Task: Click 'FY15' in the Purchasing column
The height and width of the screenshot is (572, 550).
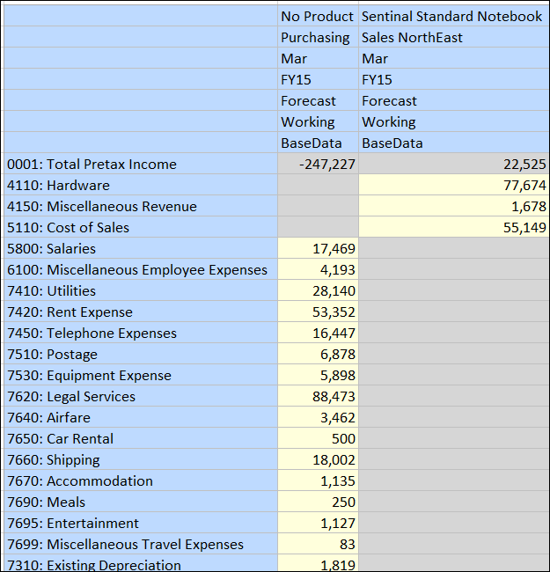Action: 318,79
